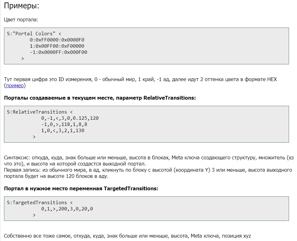Click the "Примеры:" page heading
The image size is (297, 241).
click(x=22, y=6)
